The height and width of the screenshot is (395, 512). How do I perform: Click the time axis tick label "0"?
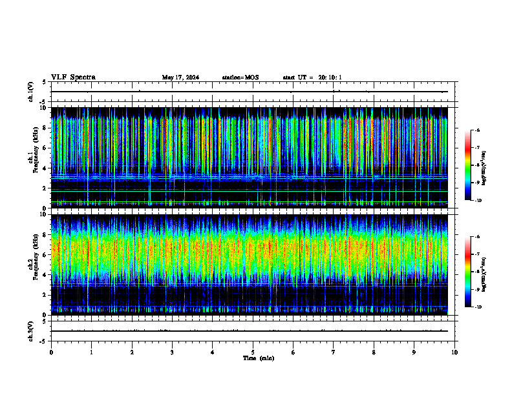51,352
